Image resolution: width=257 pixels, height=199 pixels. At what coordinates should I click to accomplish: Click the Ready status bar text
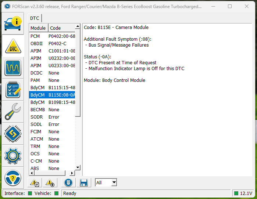click(69, 193)
